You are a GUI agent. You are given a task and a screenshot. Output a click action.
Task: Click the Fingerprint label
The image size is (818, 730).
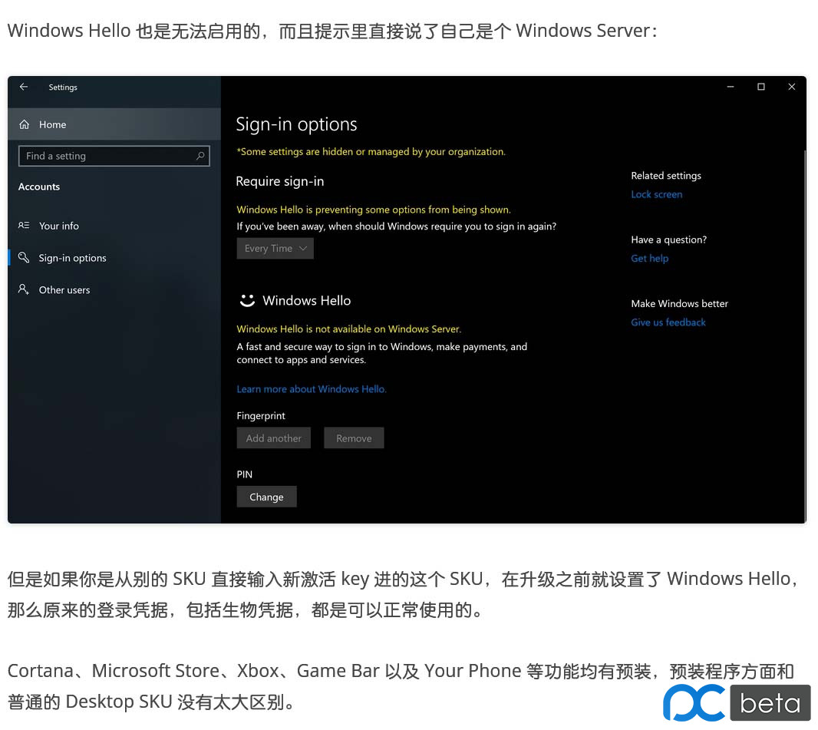coord(261,415)
